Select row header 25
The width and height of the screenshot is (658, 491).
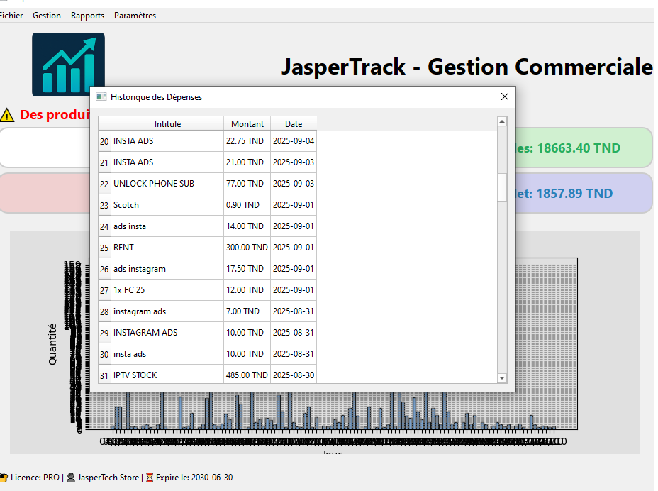point(104,248)
